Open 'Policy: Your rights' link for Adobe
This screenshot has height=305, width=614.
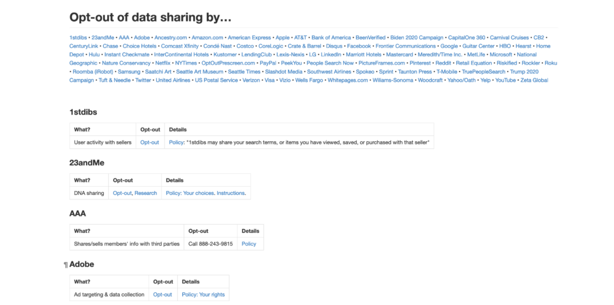203,294
